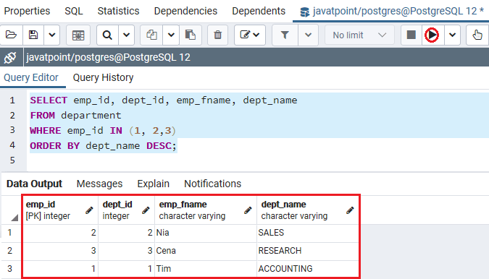The image size is (489, 279).
Task: Select result row number 2
Action: click(9, 251)
